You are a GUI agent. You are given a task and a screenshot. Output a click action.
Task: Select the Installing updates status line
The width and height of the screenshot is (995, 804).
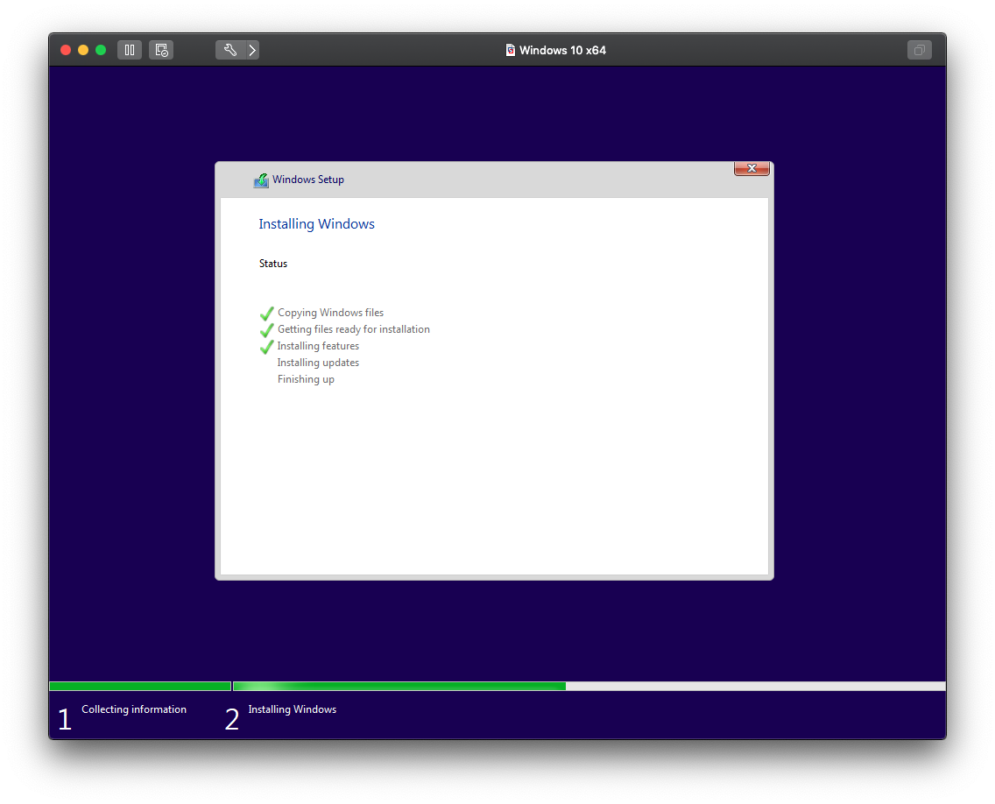coord(318,362)
